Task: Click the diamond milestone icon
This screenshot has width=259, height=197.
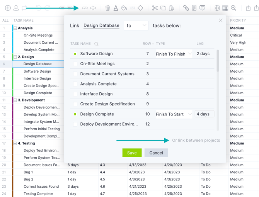Action: click(x=140, y=8)
